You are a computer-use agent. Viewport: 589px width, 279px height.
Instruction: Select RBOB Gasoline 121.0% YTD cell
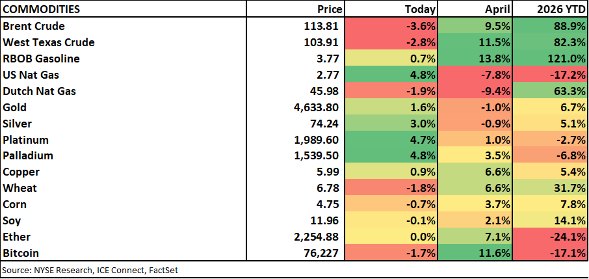[x=550, y=59]
